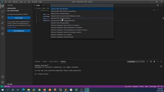Screen dimensions: 164x92
Task: Kill terminal with trash icon
Action: point(154,62)
